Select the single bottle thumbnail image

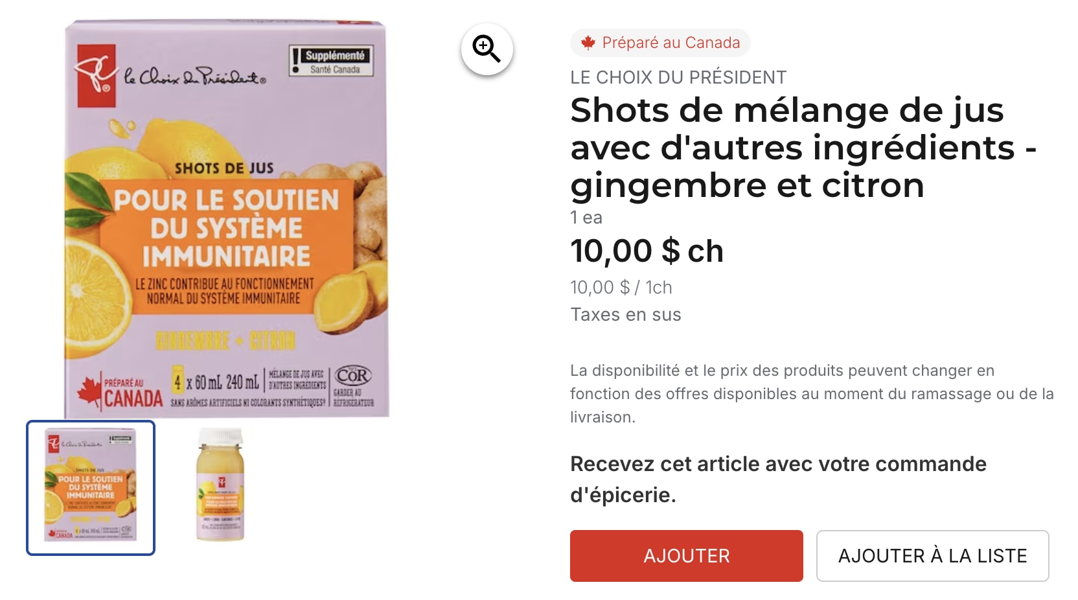[220, 484]
